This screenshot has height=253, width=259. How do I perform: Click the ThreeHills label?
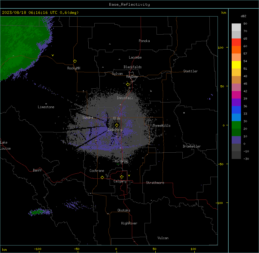[162, 126]
